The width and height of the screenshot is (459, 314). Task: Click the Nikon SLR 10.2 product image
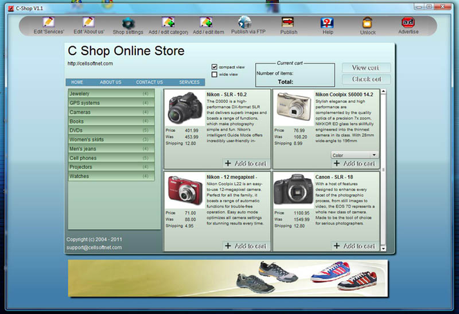pos(185,108)
